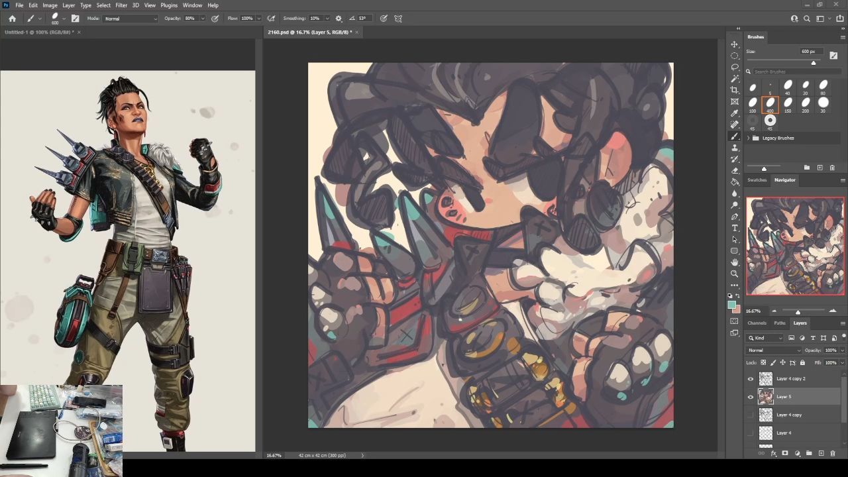Show Layer 4 visibility box
This screenshot has height=477, width=848.
click(x=751, y=433)
